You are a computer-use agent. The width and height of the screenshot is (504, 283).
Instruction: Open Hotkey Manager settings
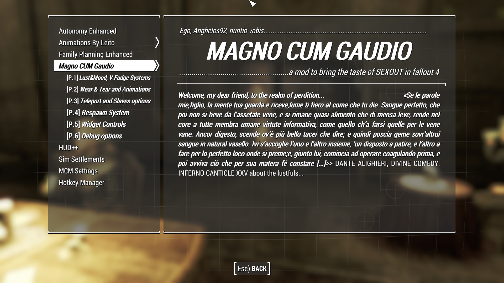tap(81, 182)
